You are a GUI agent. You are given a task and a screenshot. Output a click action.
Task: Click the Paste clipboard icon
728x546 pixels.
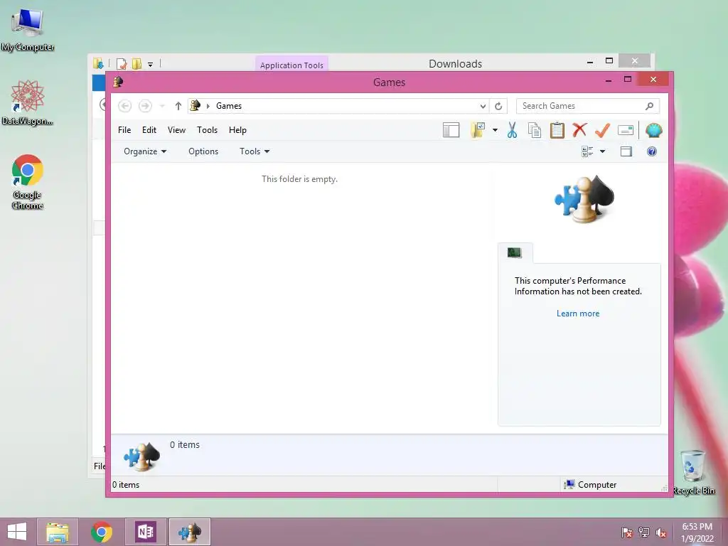point(557,131)
